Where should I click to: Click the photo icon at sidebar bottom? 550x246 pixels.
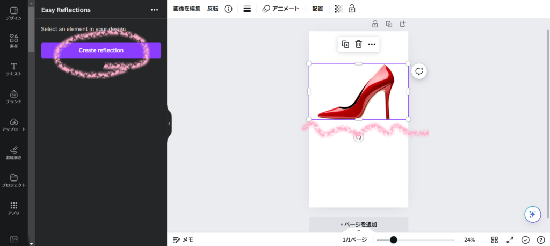(13, 240)
